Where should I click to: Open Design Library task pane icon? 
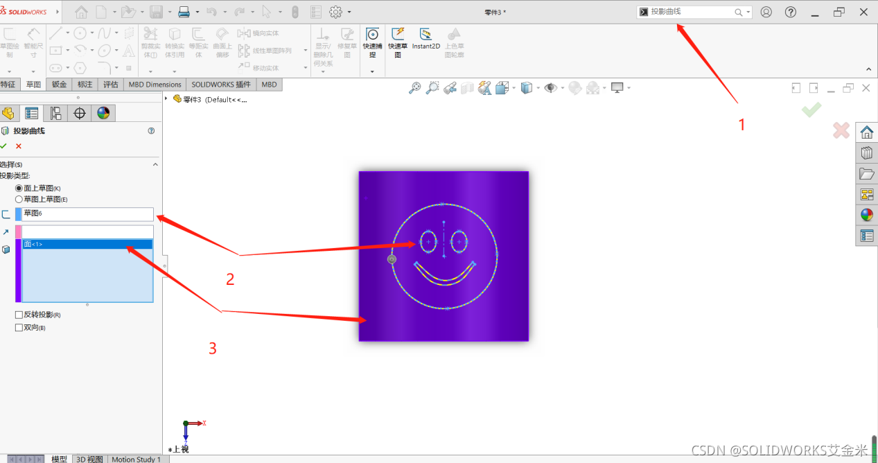(867, 153)
